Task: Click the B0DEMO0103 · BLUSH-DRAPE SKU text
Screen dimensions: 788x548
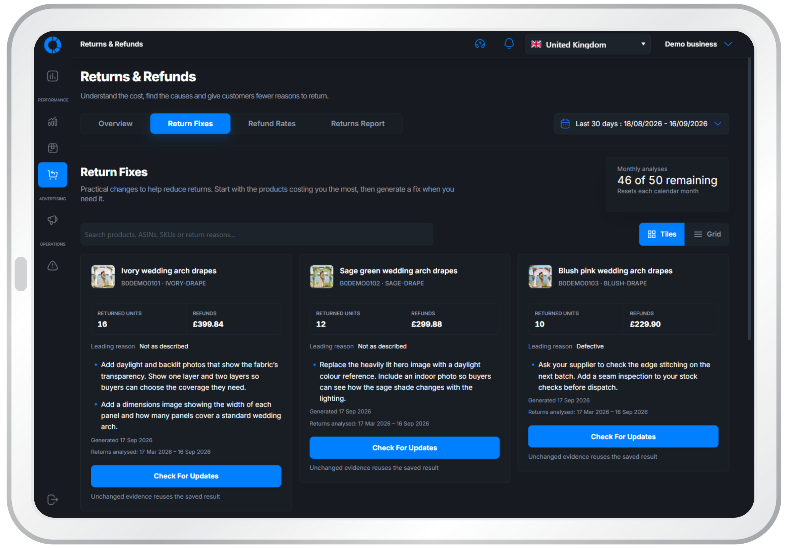Action: [602, 283]
